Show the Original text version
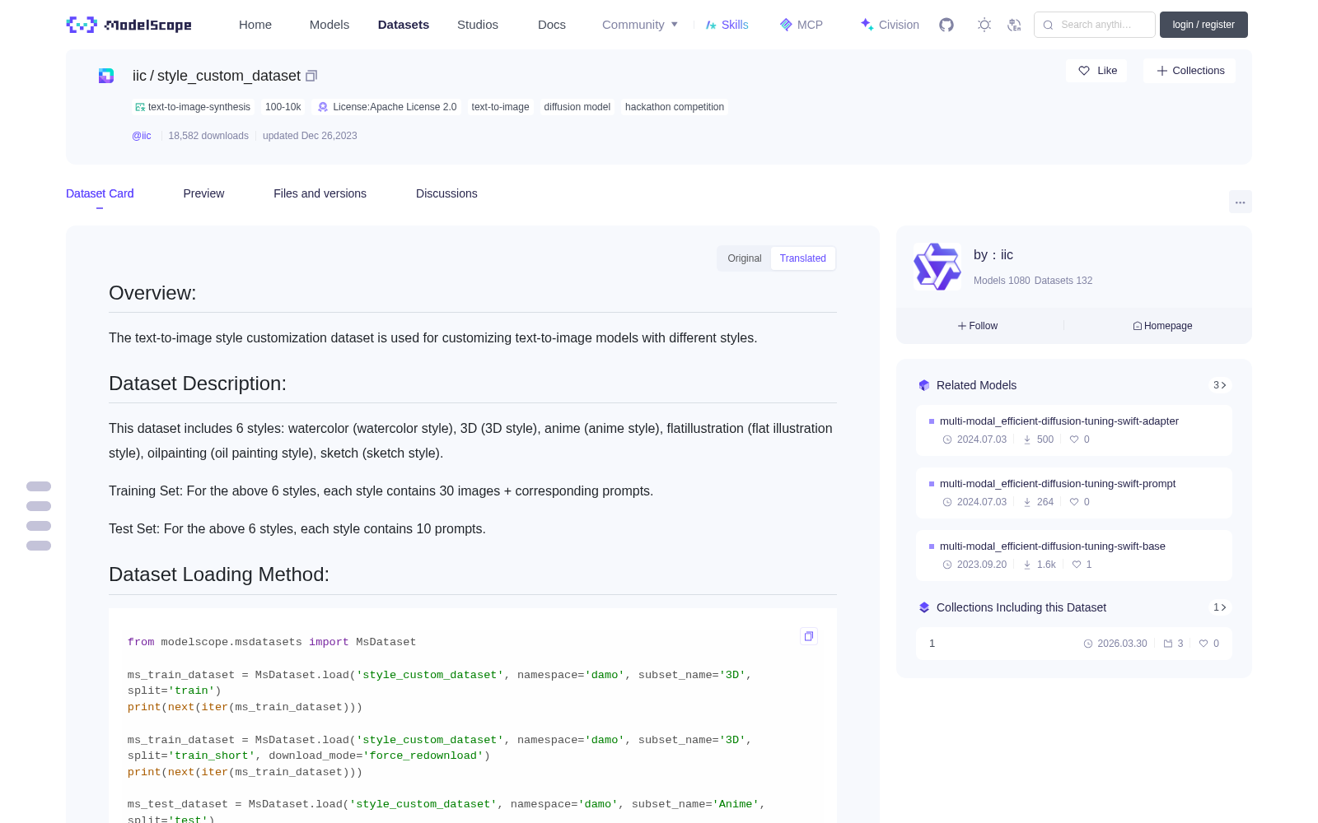Viewport: 1318px width, 823px height. tap(745, 258)
